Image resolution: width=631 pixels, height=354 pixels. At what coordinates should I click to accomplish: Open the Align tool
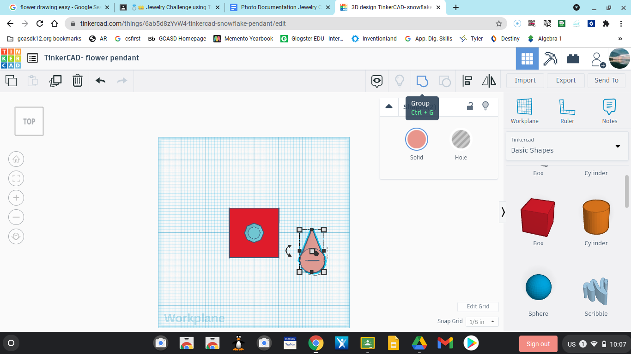(x=467, y=81)
